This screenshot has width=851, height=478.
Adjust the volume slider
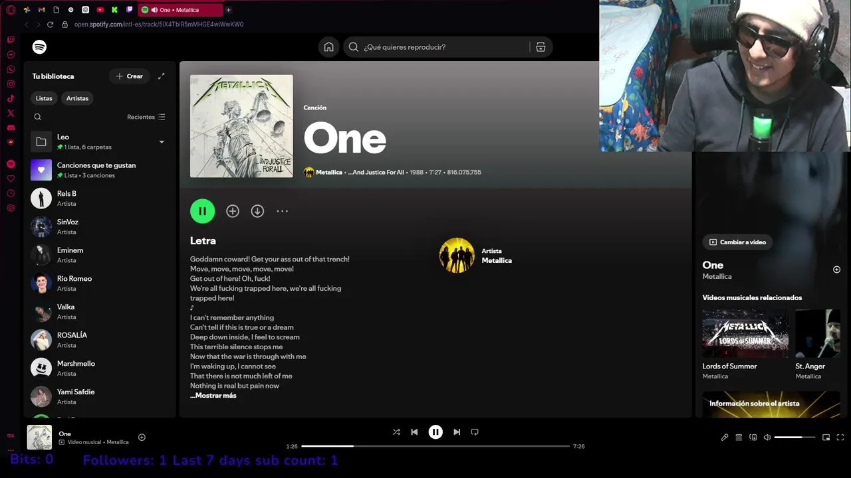(x=794, y=438)
